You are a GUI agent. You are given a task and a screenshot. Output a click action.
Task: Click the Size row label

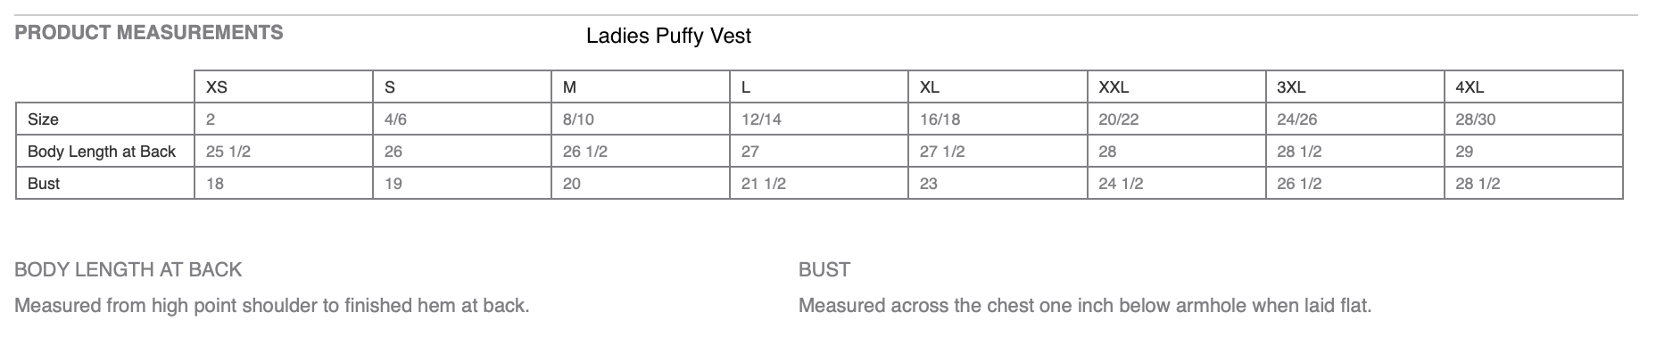tap(43, 119)
